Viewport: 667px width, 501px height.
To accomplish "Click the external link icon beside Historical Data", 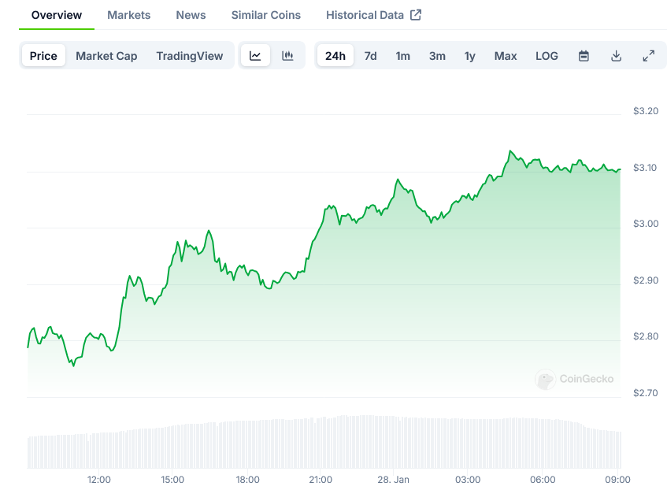I will click(416, 15).
